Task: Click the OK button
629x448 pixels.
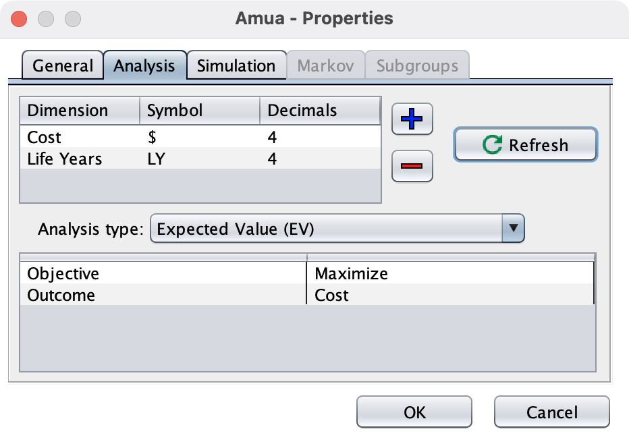Action: coord(414,412)
